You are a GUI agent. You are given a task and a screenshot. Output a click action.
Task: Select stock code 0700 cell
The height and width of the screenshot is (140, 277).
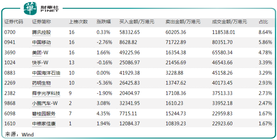click(10, 32)
